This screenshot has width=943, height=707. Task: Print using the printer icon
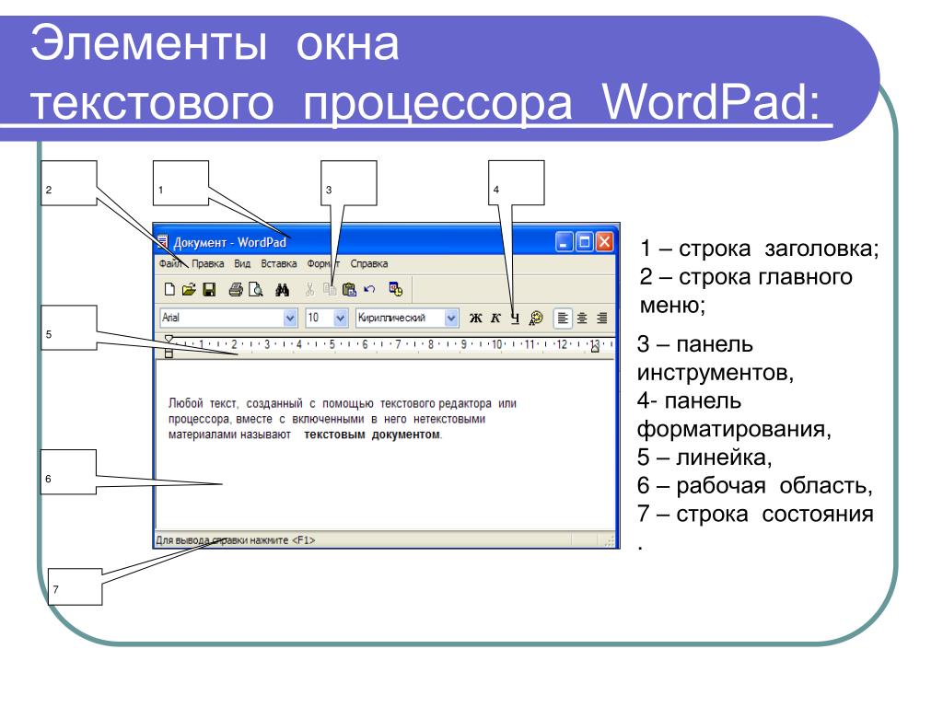click(x=236, y=290)
